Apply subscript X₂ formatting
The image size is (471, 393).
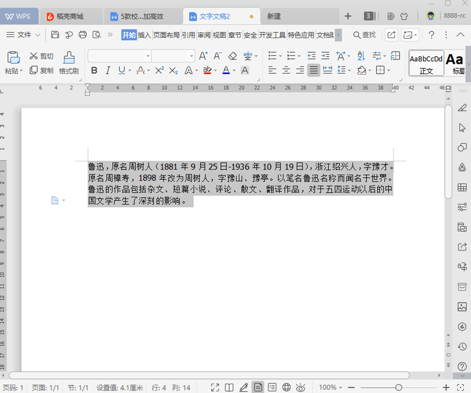173,71
